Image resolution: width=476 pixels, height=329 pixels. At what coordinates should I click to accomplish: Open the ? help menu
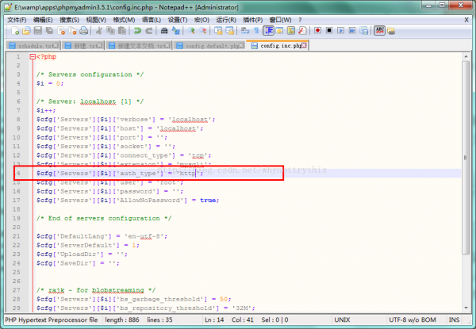(300, 20)
